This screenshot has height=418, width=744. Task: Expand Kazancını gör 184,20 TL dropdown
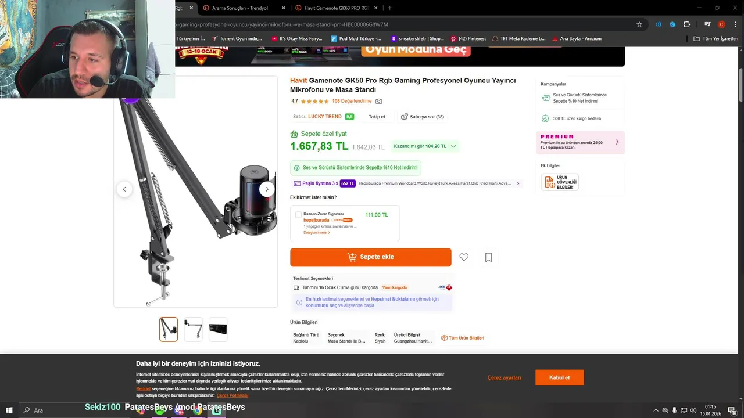click(x=424, y=146)
